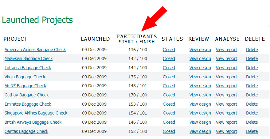Image resolution: width=270 pixels, height=139 pixels.
Task: Click the STATUS column header
Action: tap(172, 39)
